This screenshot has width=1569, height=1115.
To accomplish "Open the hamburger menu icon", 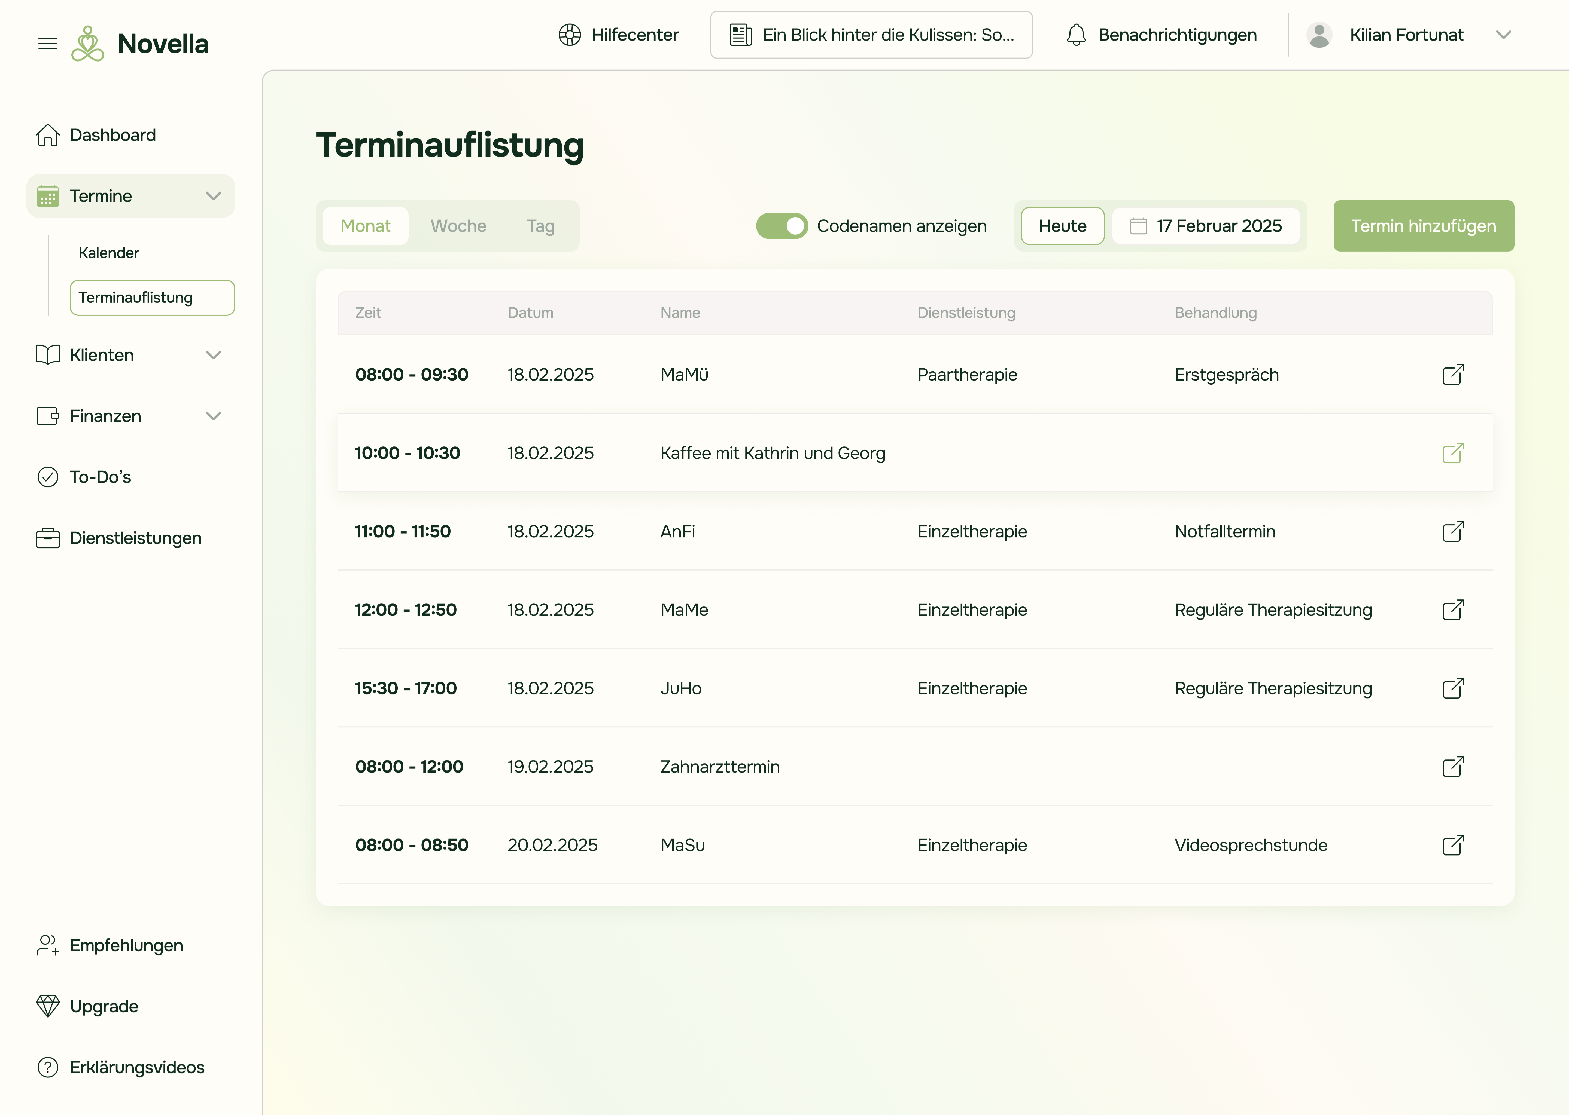I will pos(47,44).
